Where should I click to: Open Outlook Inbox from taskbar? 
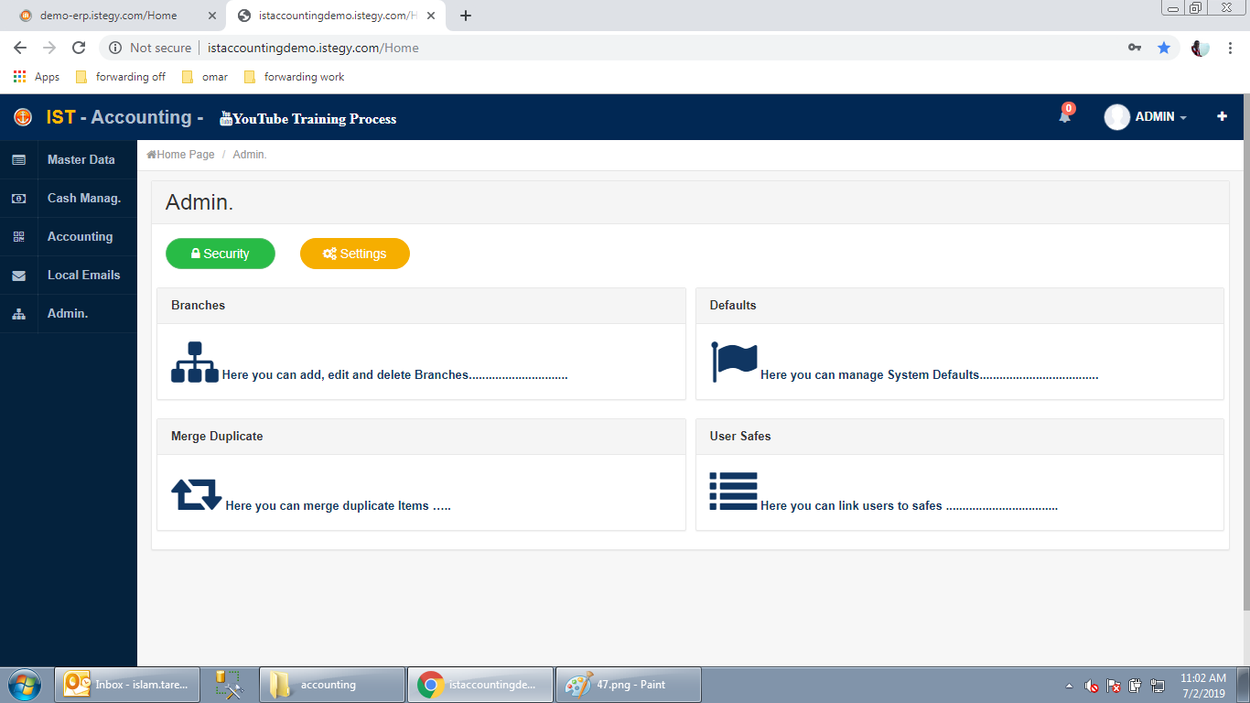coord(128,685)
